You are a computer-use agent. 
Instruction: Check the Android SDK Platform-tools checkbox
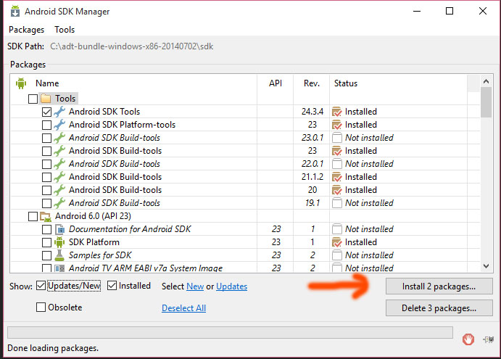point(46,125)
